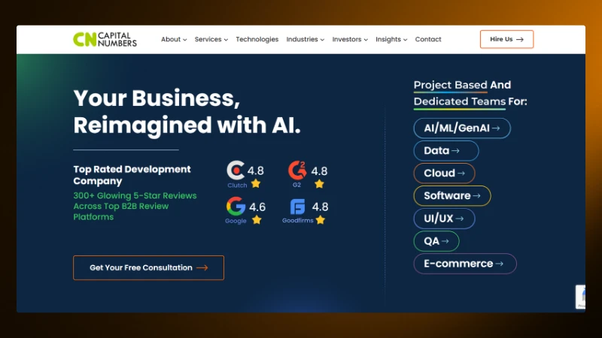The image size is (602, 338).
Task: Expand the Services dropdown menu
Action: pos(211,39)
